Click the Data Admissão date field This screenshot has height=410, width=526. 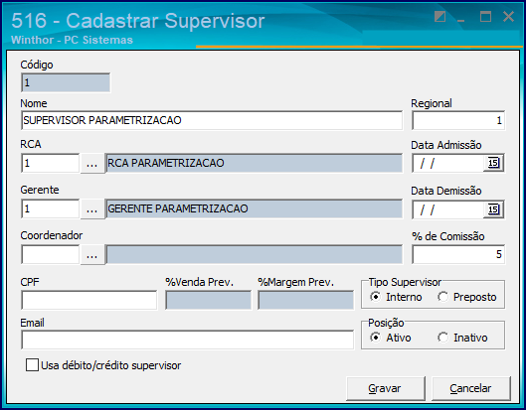click(x=447, y=163)
